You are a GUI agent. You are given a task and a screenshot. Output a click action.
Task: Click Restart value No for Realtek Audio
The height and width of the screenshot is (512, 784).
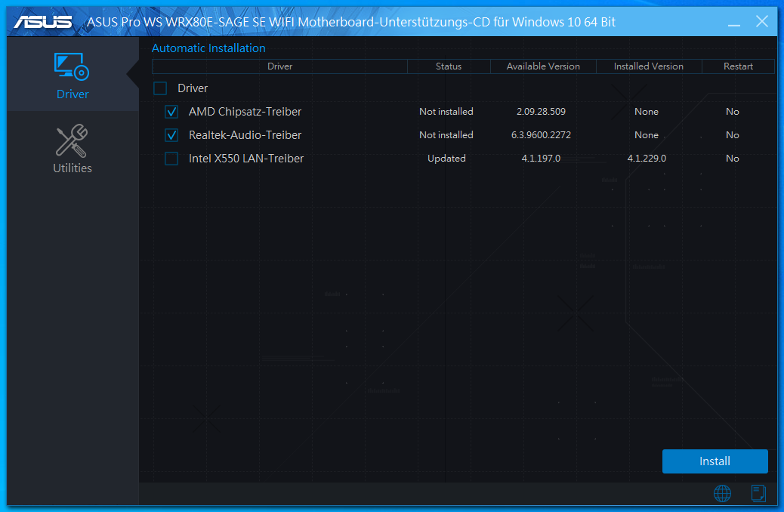pos(733,135)
